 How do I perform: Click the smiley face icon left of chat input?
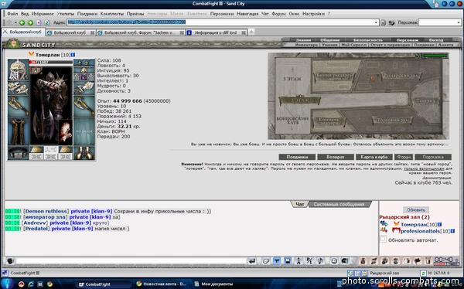click(x=10, y=261)
